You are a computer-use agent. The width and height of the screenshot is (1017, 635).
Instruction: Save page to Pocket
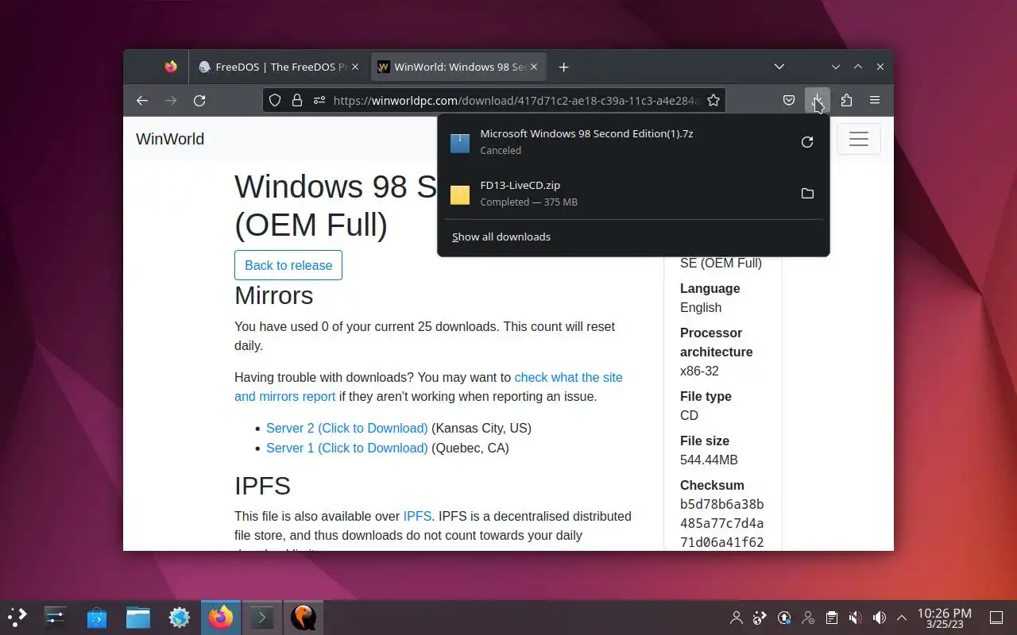789,101
